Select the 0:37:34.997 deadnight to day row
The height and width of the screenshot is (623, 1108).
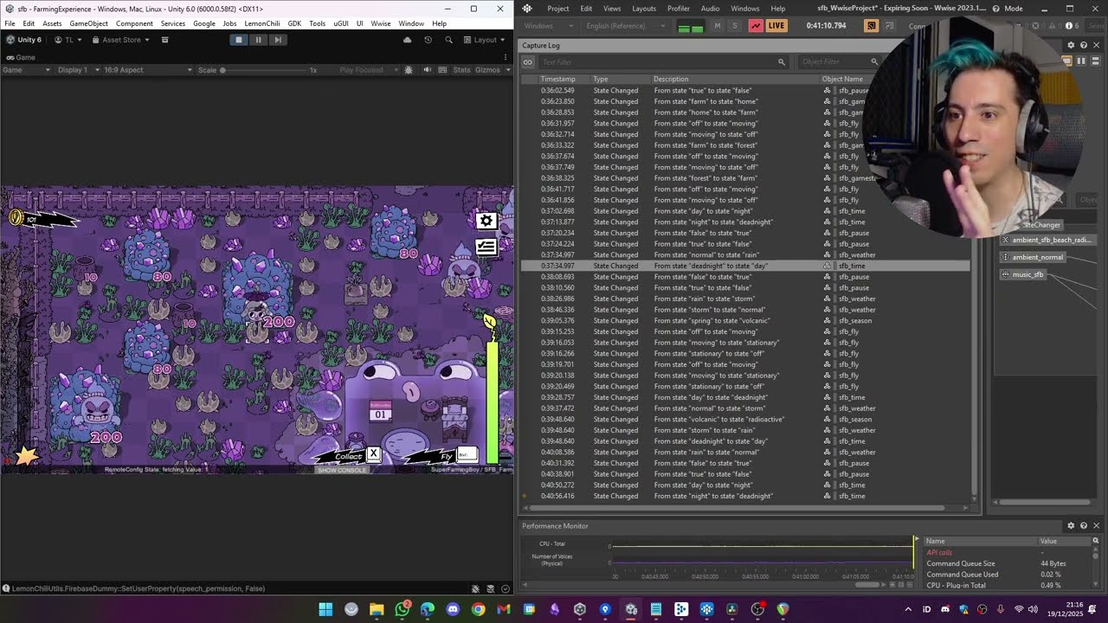(x=745, y=266)
